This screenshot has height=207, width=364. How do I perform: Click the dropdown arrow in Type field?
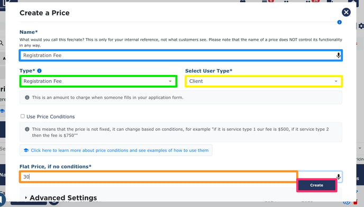coord(170,81)
